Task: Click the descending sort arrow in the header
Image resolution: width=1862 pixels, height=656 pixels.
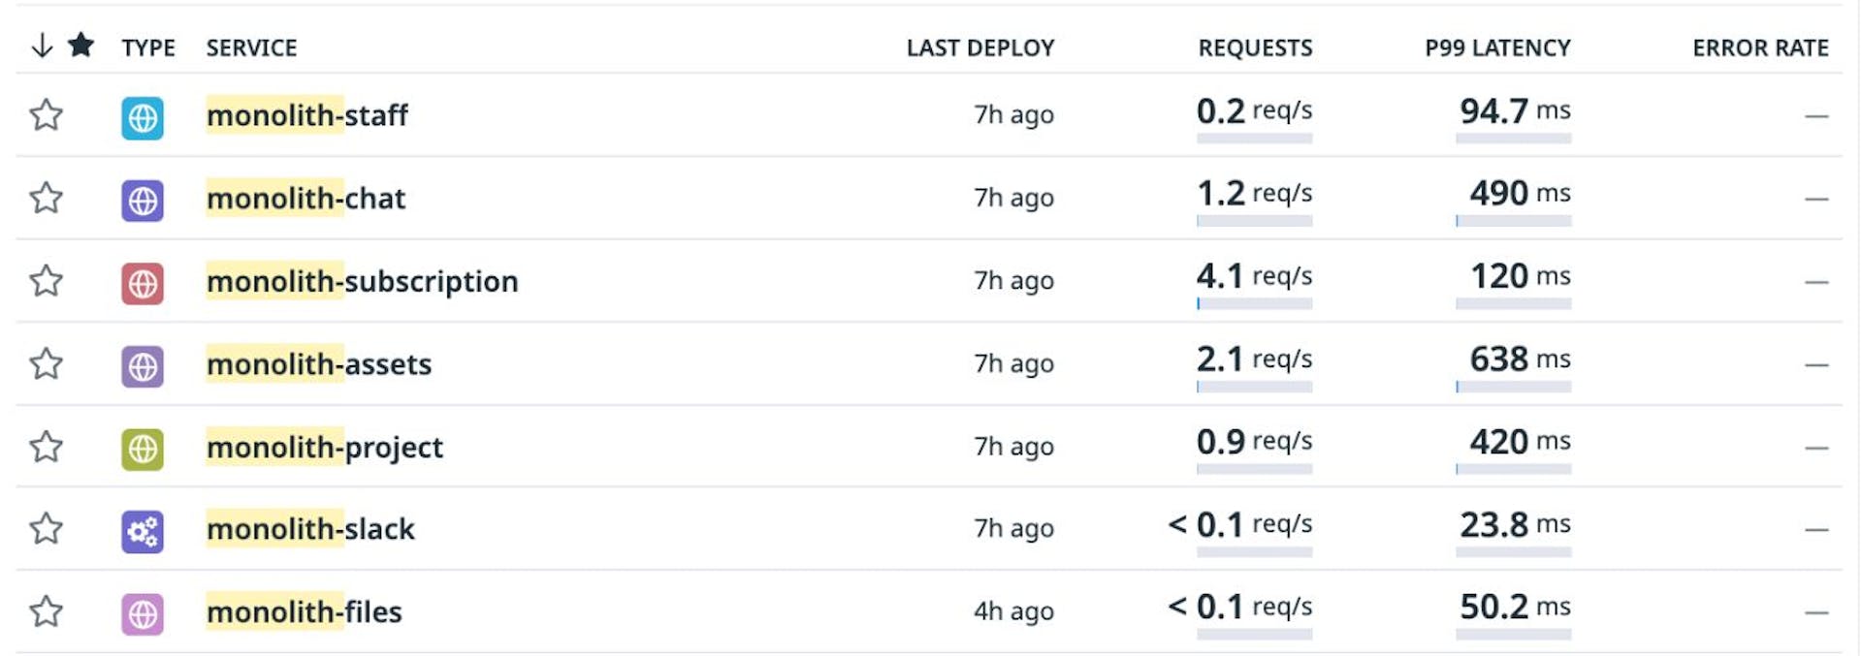Action: (x=41, y=46)
